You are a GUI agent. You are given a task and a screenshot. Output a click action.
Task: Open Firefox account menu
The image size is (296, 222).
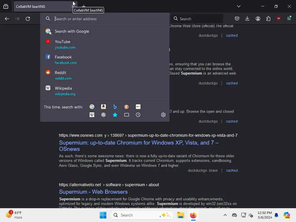coord(258,18)
